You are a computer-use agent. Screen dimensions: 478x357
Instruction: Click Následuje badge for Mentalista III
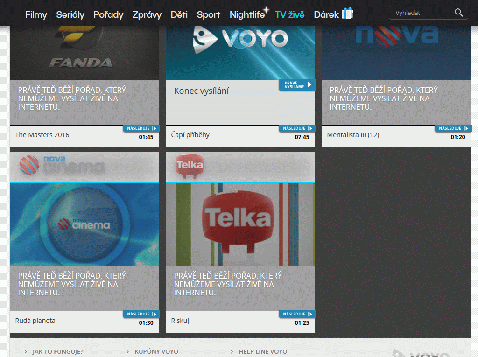453,128
